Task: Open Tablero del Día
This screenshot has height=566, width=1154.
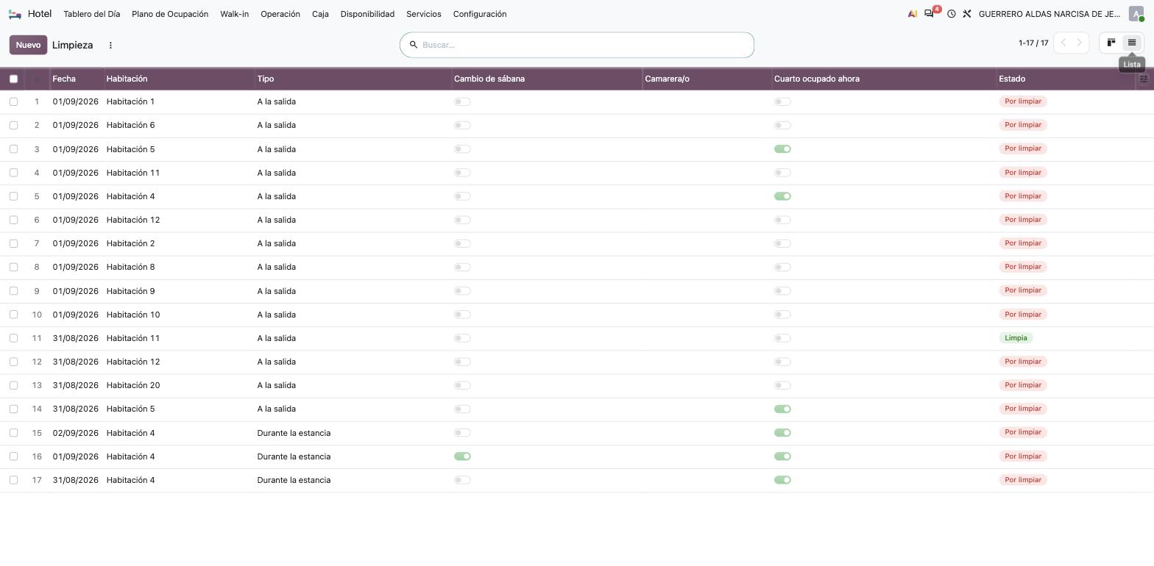Action: [92, 14]
